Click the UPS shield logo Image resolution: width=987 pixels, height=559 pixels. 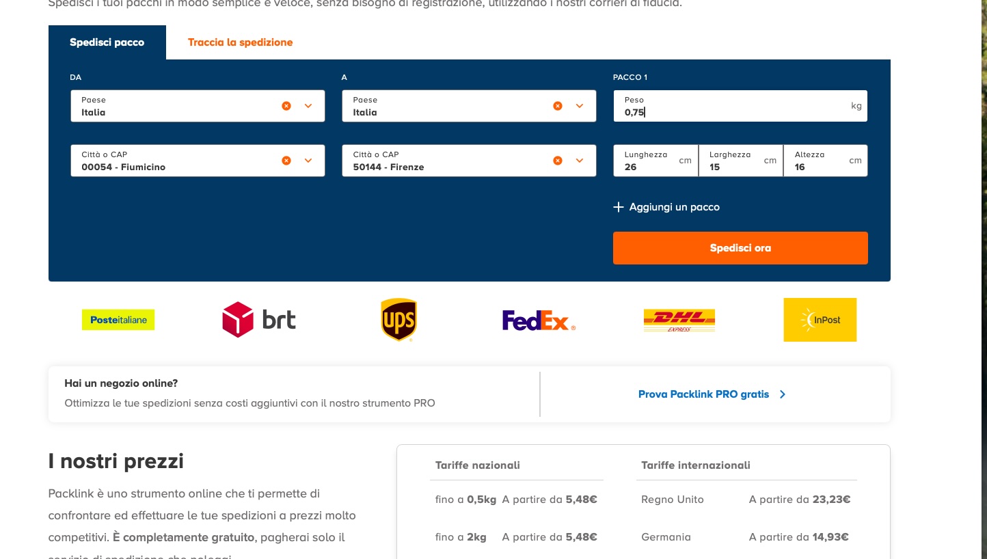click(x=398, y=319)
